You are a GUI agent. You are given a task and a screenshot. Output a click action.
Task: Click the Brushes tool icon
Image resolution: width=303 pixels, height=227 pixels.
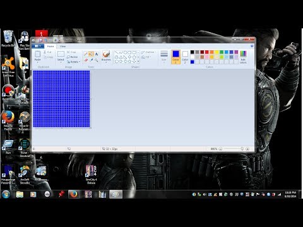pyautogui.click(x=106, y=54)
